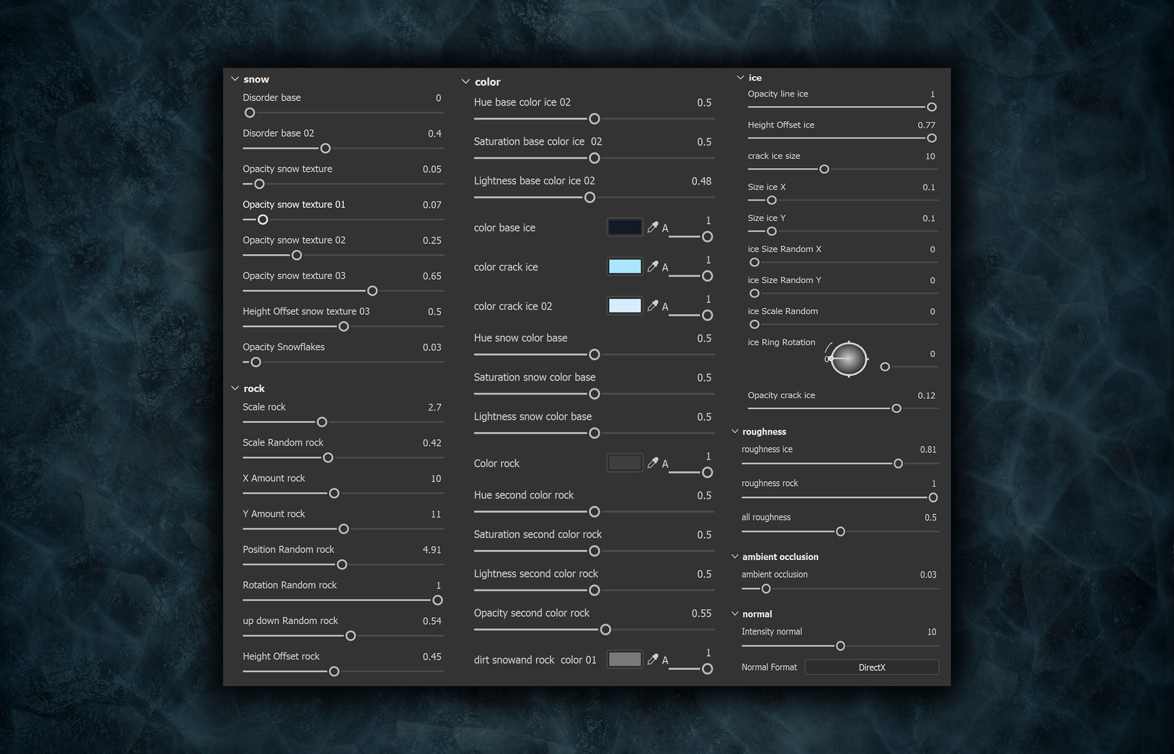
Task: Open the color base ice swatch
Action: [624, 227]
